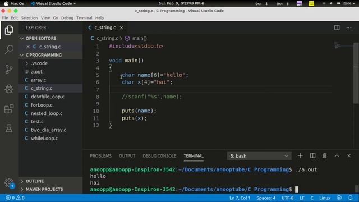Open whileLoop.c file
359x202 pixels.
coord(50,139)
